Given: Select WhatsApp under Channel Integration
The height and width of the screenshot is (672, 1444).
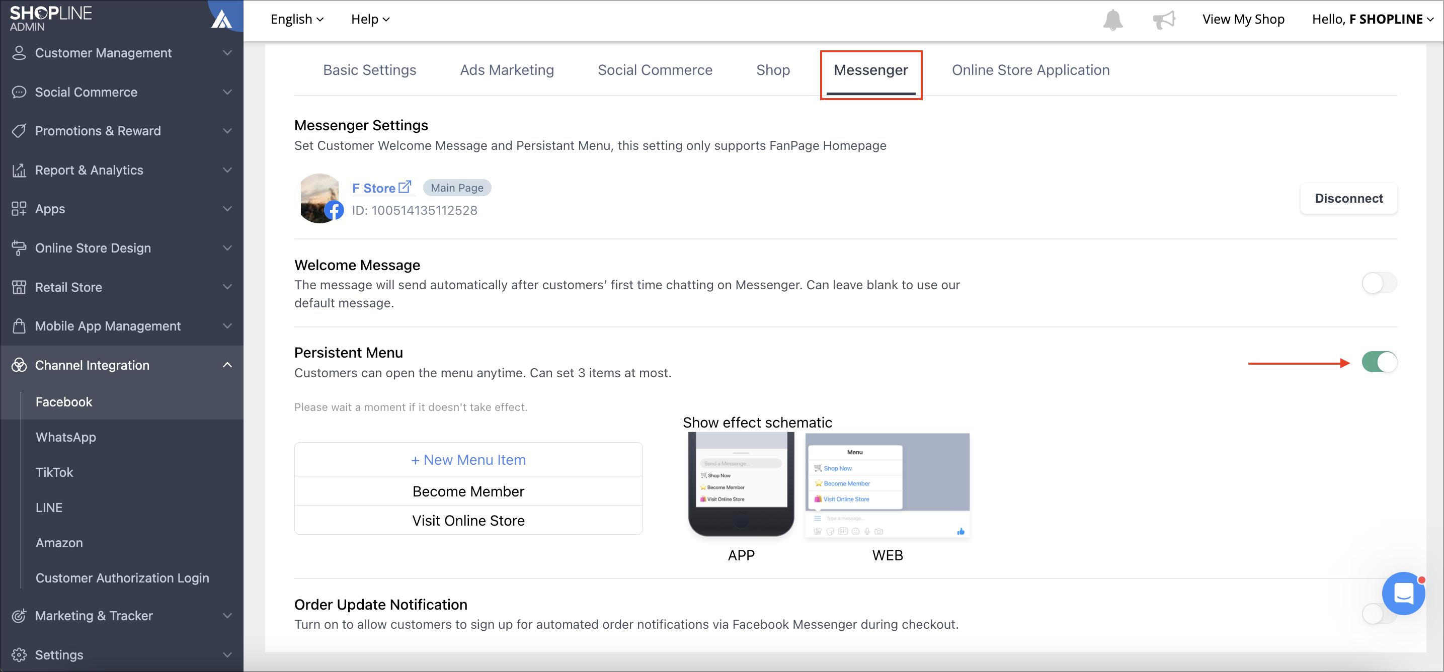Looking at the screenshot, I should click(x=65, y=437).
